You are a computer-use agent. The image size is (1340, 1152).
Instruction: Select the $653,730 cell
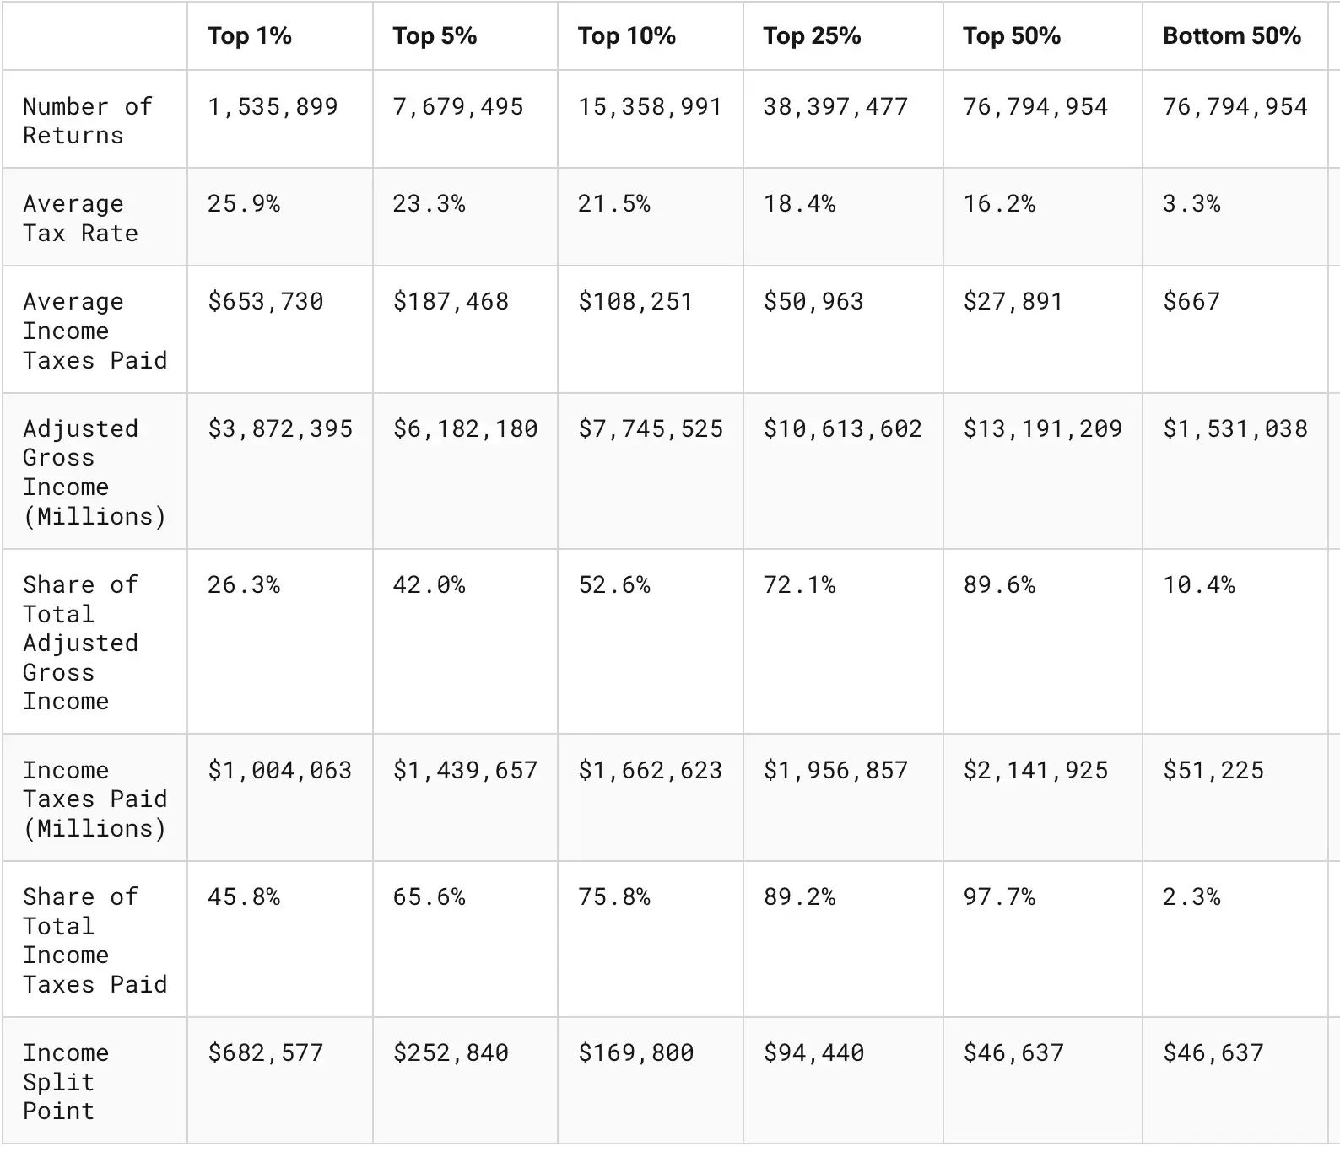point(266,302)
